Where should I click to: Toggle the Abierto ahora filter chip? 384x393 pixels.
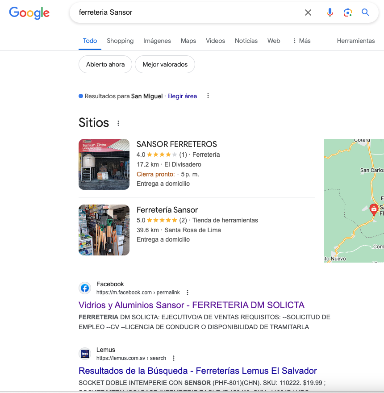coord(105,64)
